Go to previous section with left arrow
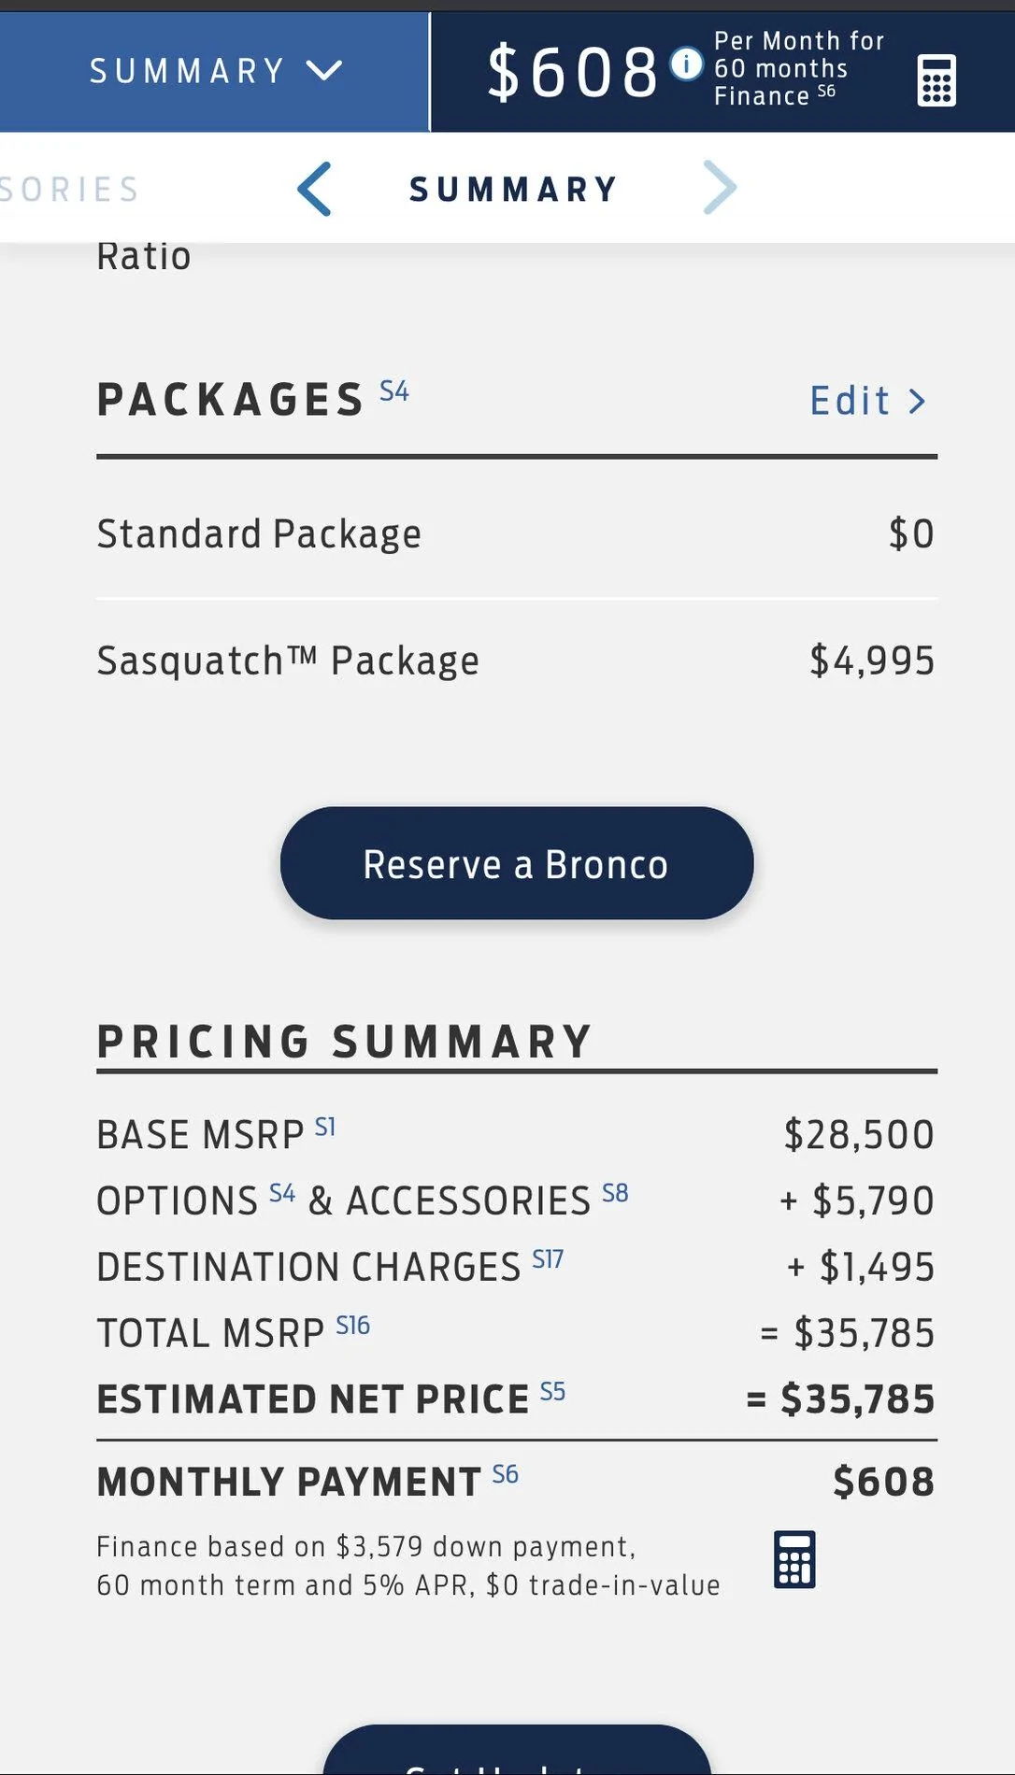 pyautogui.click(x=315, y=189)
